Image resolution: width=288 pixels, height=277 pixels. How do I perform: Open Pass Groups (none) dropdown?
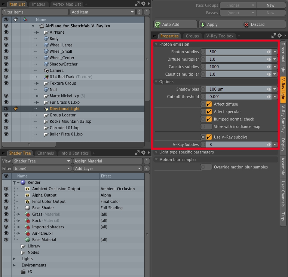point(238,5)
